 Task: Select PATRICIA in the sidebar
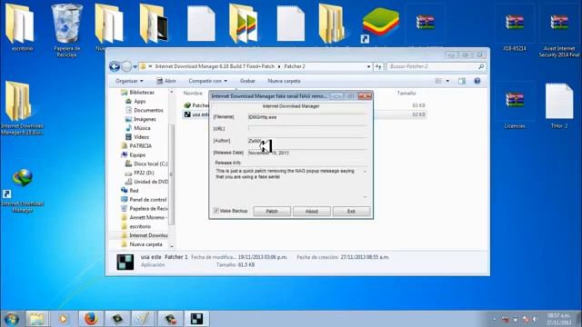(x=136, y=145)
